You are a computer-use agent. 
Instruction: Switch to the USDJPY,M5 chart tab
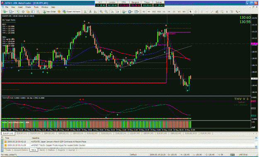pos(134,133)
